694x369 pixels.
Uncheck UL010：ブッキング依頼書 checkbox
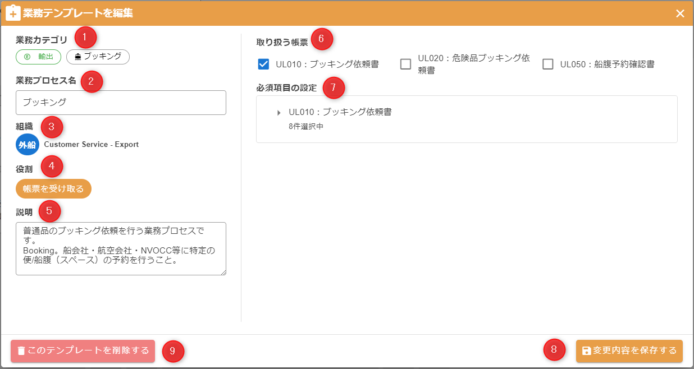pos(263,64)
